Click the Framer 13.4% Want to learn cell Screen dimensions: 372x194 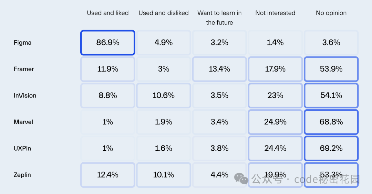coord(219,69)
